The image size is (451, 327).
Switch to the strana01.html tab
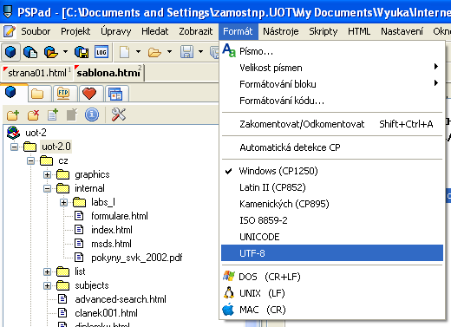pos(37,73)
